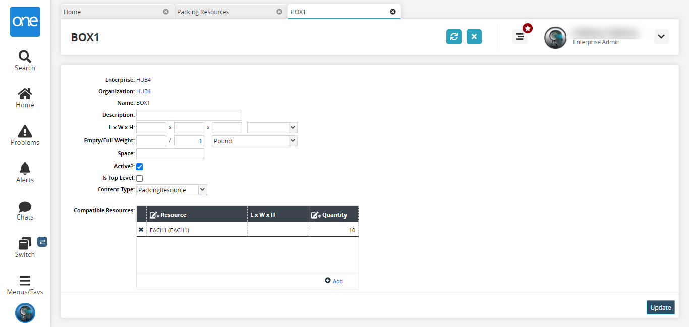Click the Width input field

(189, 128)
